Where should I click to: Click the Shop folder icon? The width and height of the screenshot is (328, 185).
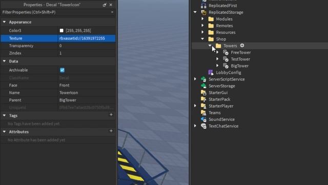pos(211,39)
